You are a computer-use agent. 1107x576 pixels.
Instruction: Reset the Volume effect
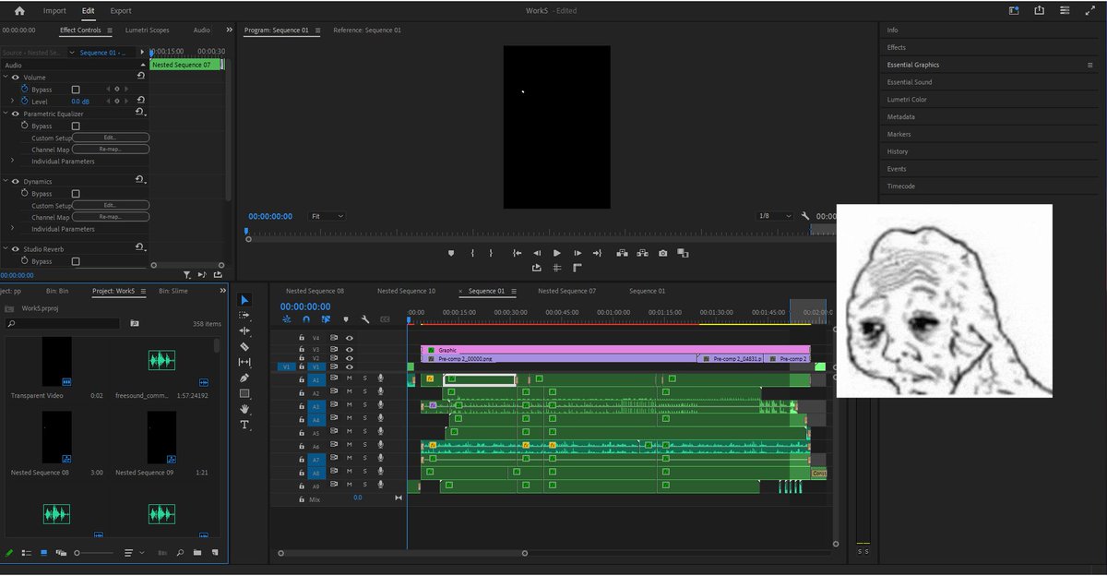click(x=140, y=77)
